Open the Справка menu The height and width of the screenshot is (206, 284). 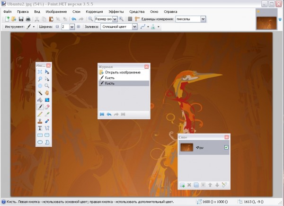[x=170, y=11]
